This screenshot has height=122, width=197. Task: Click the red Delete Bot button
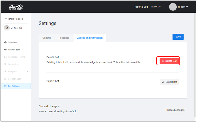pyautogui.click(x=169, y=61)
